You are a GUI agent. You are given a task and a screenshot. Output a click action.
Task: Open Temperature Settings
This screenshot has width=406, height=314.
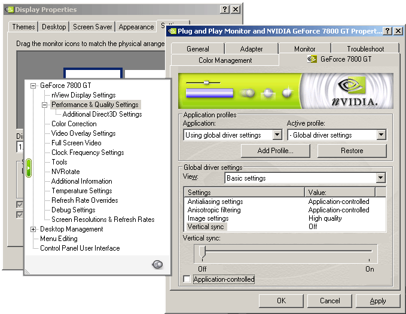coord(81,191)
